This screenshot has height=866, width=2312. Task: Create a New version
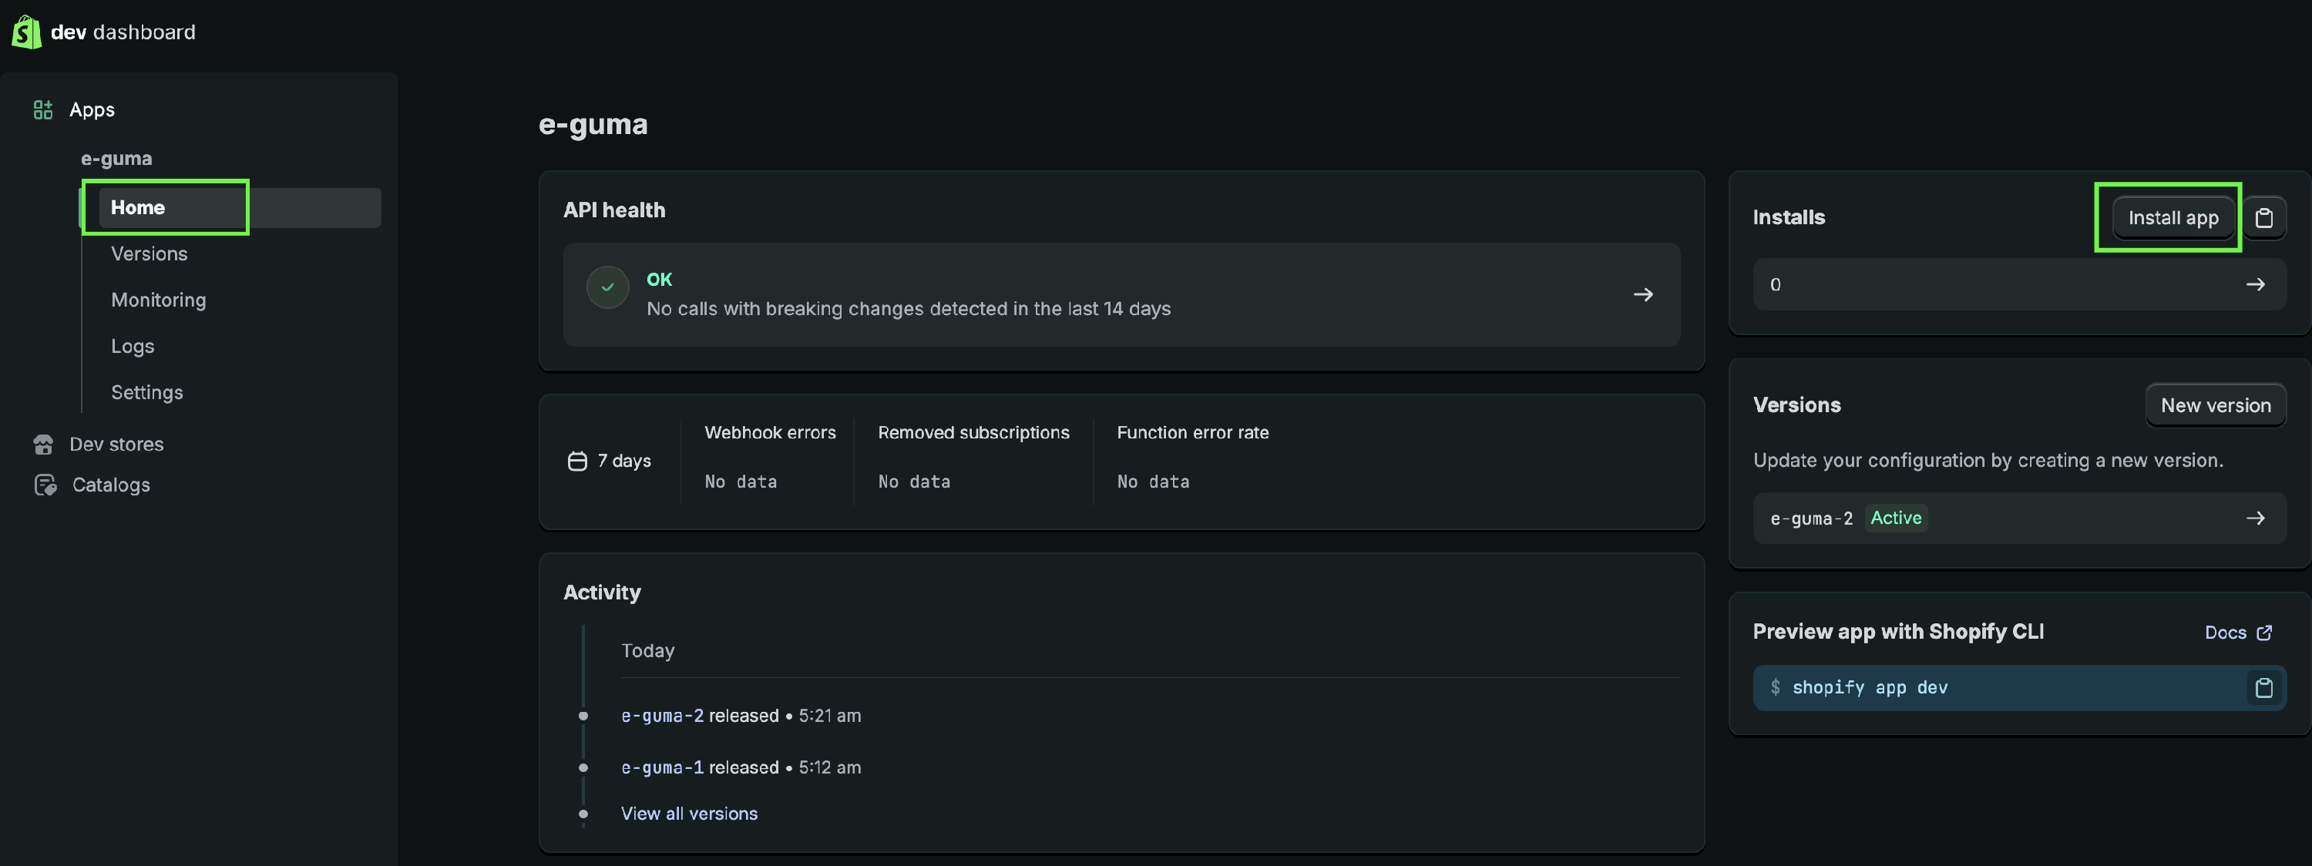[x=2214, y=405]
